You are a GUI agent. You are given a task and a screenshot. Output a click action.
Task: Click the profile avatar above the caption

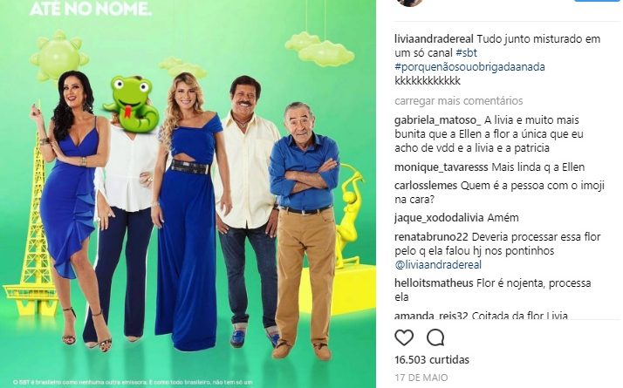point(409,2)
